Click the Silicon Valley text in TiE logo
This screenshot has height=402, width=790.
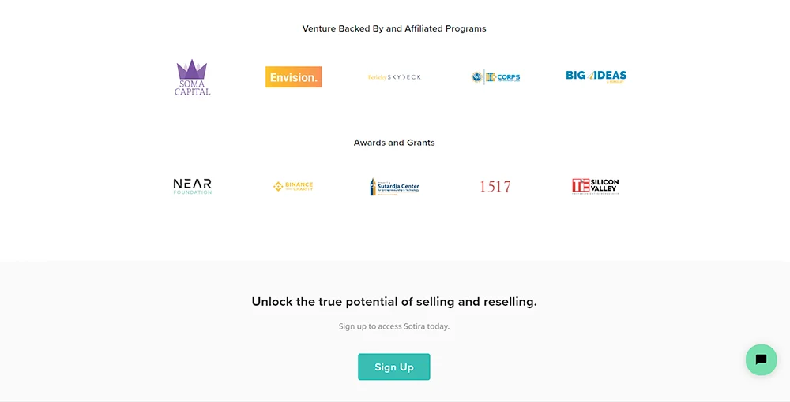click(604, 185)
